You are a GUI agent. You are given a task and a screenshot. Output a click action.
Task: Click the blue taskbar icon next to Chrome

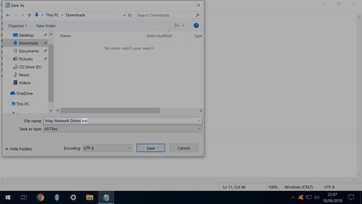pyautogui.click(x=57, y=197)
